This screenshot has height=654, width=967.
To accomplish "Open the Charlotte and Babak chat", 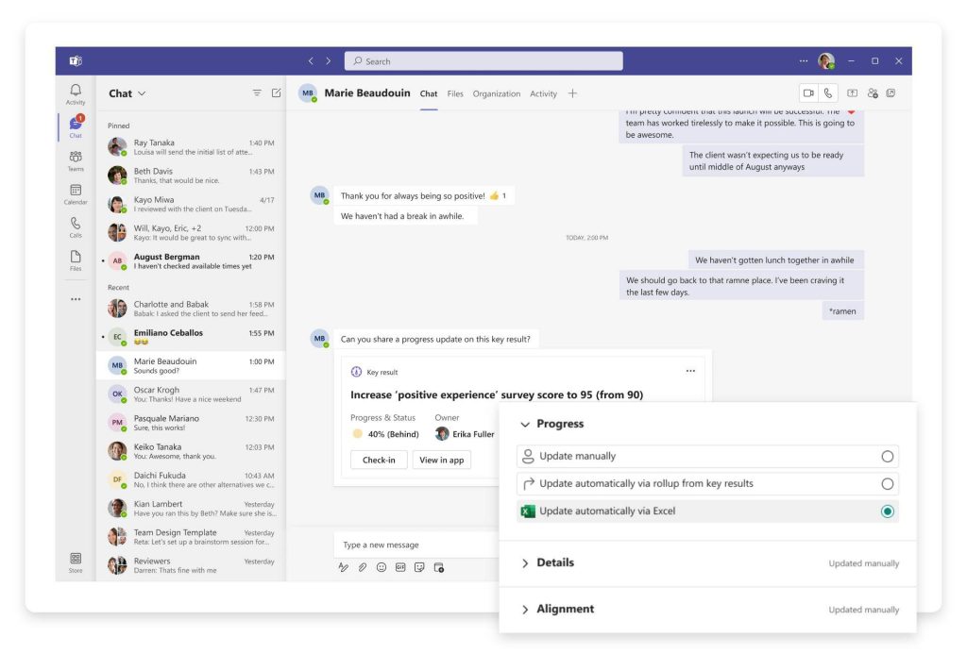I will point(191,309).
